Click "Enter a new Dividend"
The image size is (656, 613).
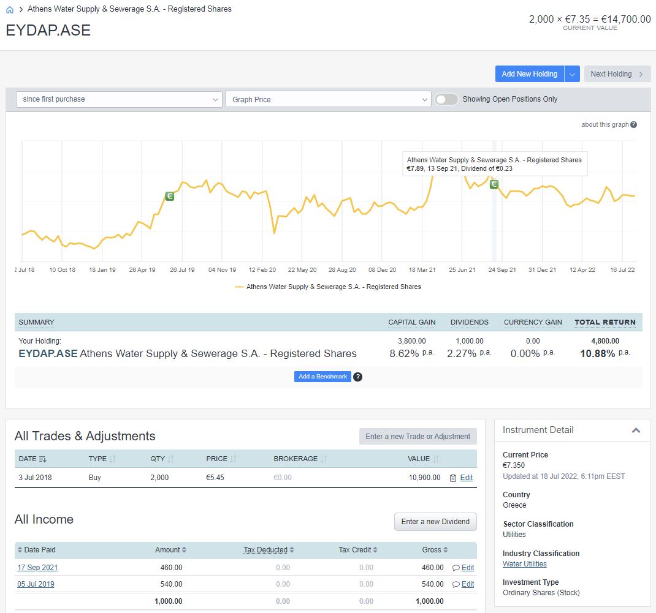(x=435, y=522)
